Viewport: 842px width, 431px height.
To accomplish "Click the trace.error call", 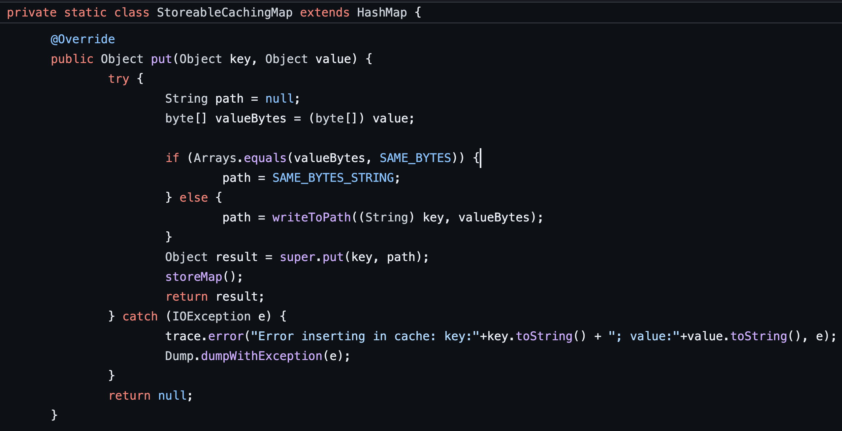I will [204, 336].
